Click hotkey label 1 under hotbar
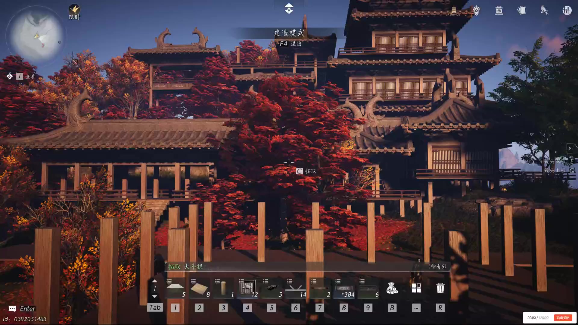578x325 pixels. pos(175,308)
